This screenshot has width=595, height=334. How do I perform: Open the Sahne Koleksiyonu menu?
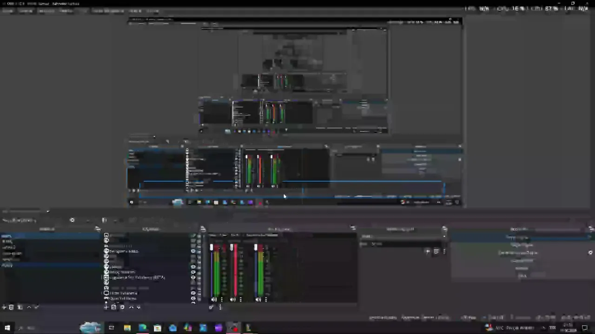[108, 11]
